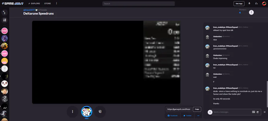This screenshot has width=268, height=121.
Task: Focus the top Search field
Action: point(138,4)
